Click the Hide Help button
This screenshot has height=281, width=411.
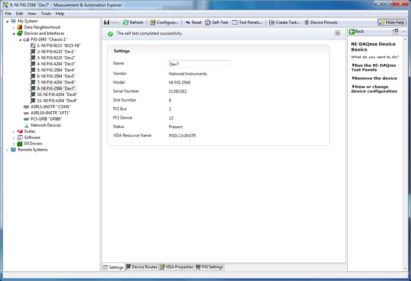pos(392,23)
